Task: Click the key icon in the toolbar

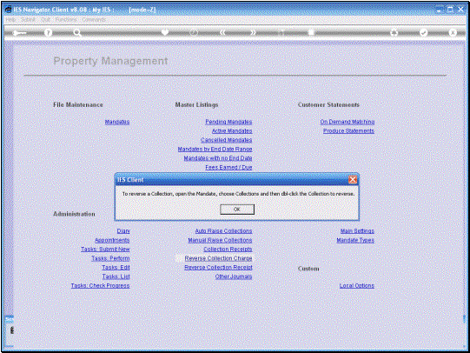Action: [x=20, y=33]
